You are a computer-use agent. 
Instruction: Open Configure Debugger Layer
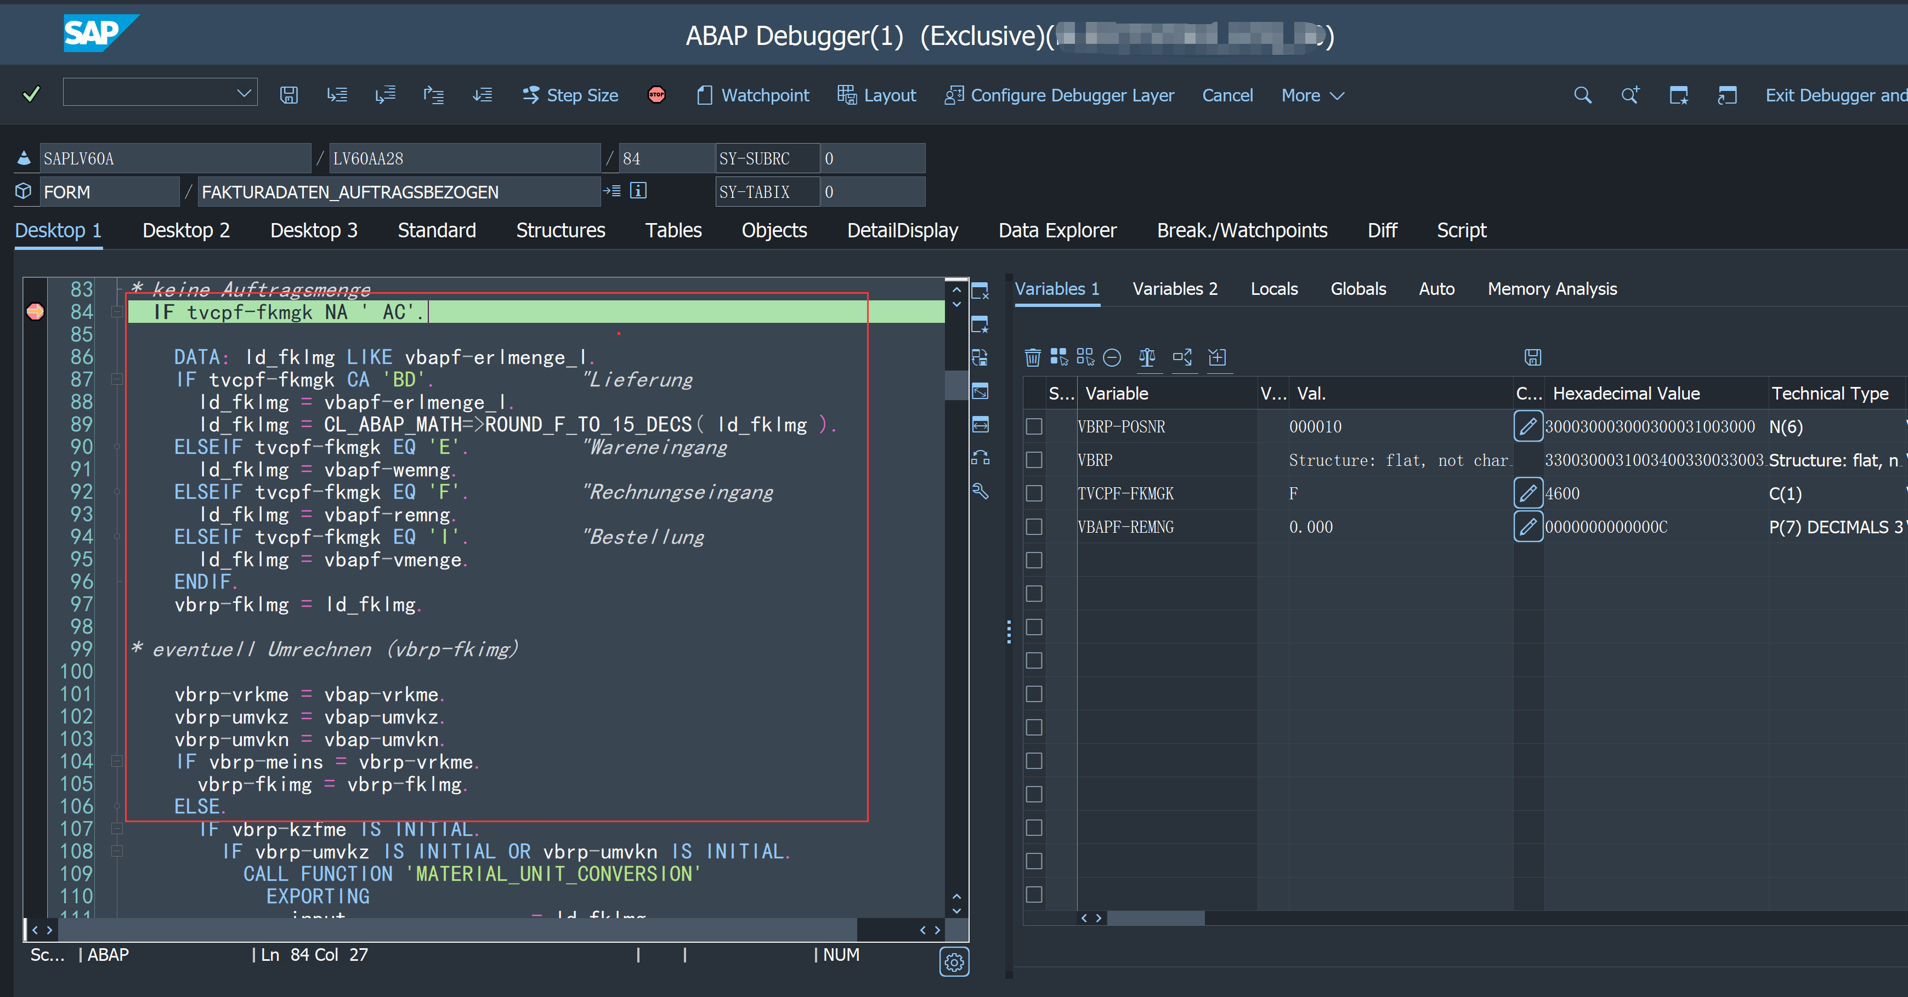click(x=1060, y=95)
